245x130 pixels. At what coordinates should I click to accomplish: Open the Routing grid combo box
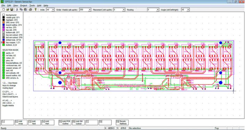pyautogui.click(x=153, y=10)
